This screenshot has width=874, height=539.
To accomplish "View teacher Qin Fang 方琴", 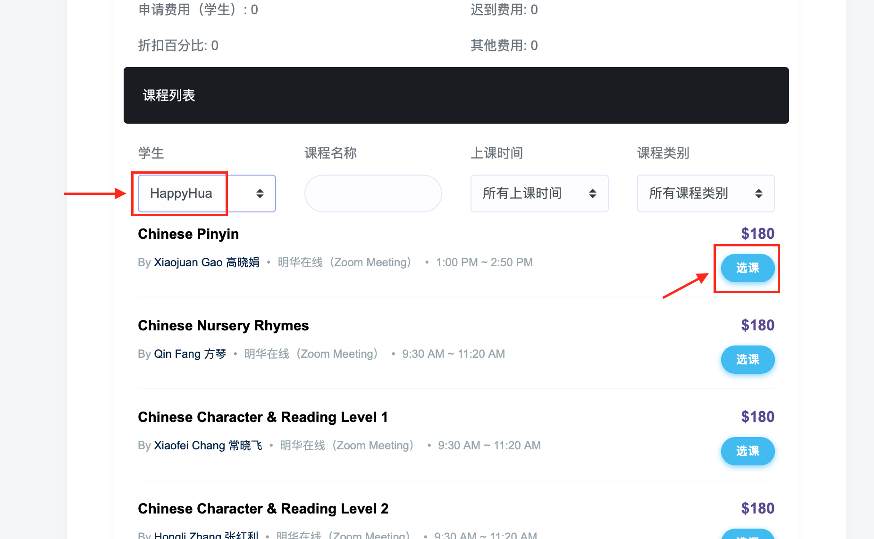I will point(190,354).
